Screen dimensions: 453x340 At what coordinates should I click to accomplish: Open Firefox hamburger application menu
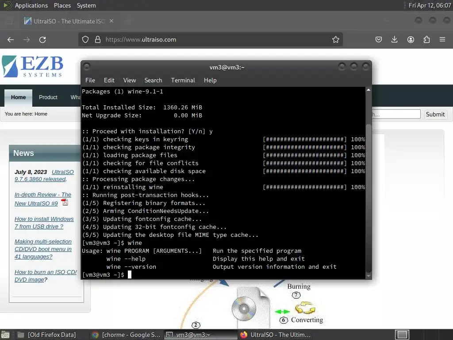(442, 39)
